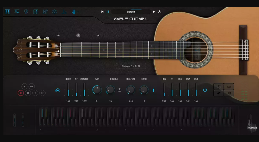259x142 pixels.
Task: Click the transport pause button near record
Action: pos(28,93)
